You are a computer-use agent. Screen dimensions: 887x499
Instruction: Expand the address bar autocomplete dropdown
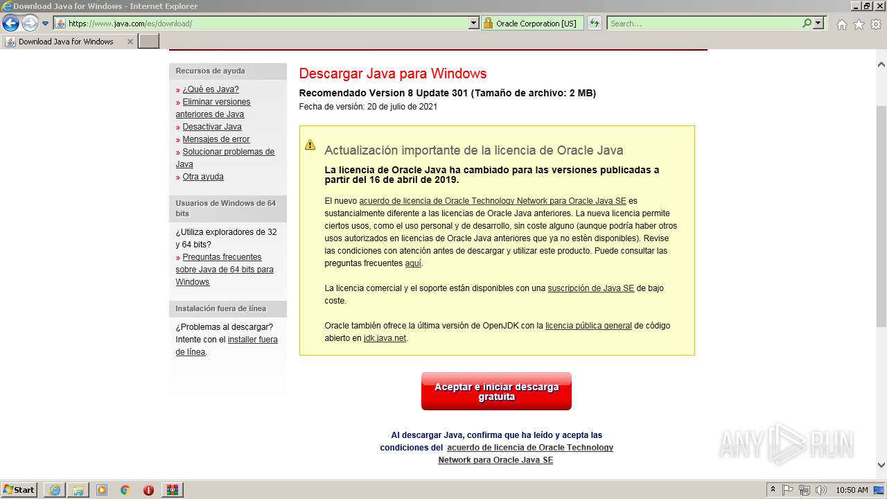(x=474, y=23)
